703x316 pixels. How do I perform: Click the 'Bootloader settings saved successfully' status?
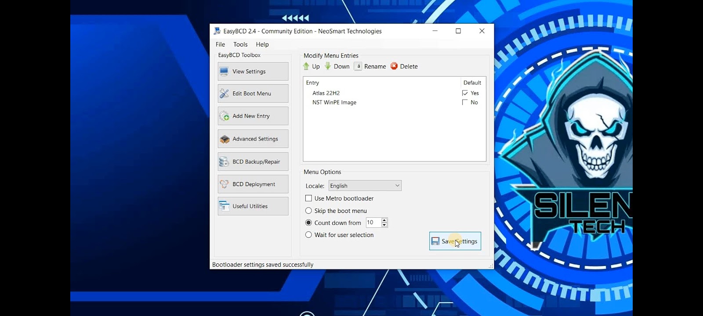263,265
